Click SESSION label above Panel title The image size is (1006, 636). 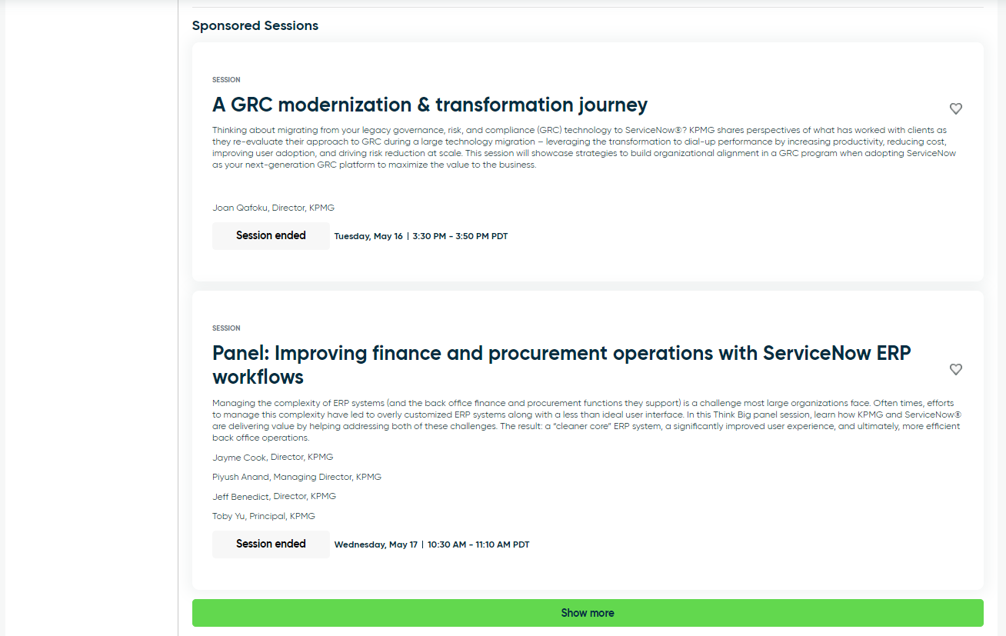[x=226, y=328]
